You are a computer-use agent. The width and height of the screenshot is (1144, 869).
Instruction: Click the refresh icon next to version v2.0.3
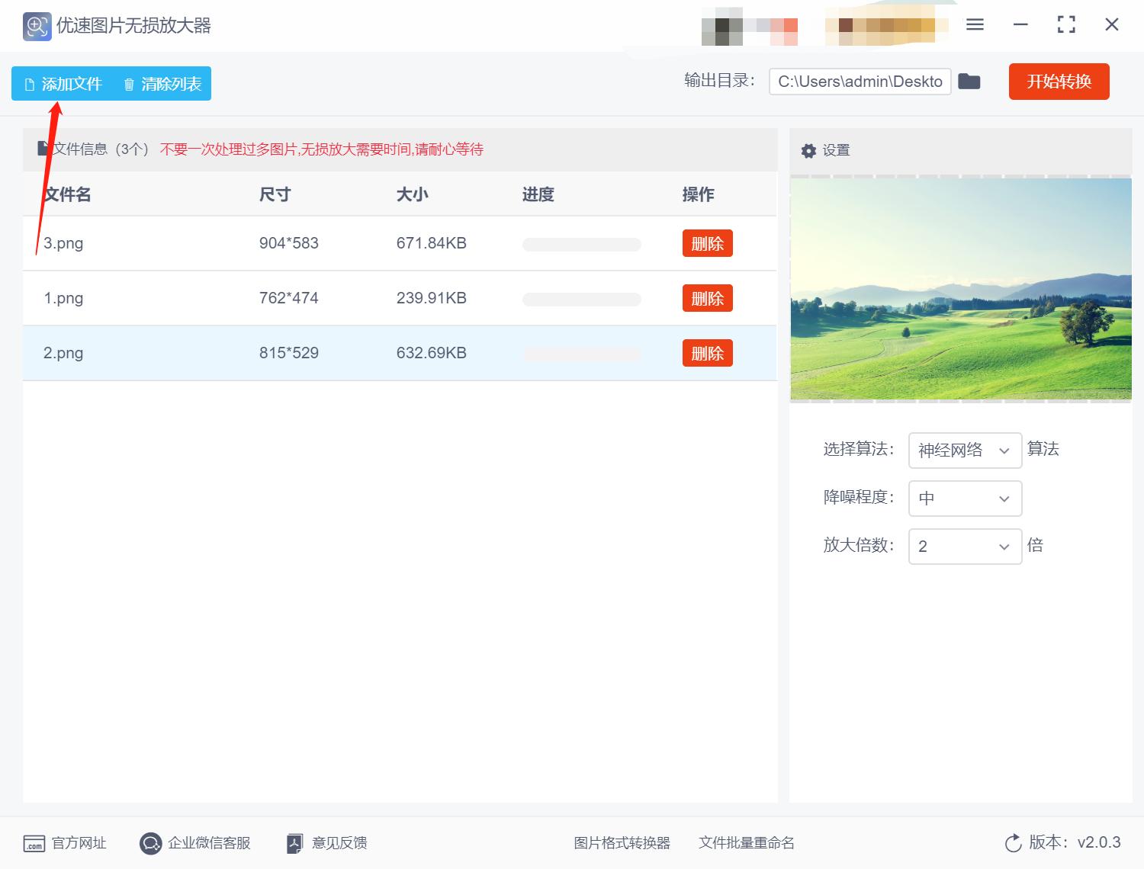coord(1013,843)
